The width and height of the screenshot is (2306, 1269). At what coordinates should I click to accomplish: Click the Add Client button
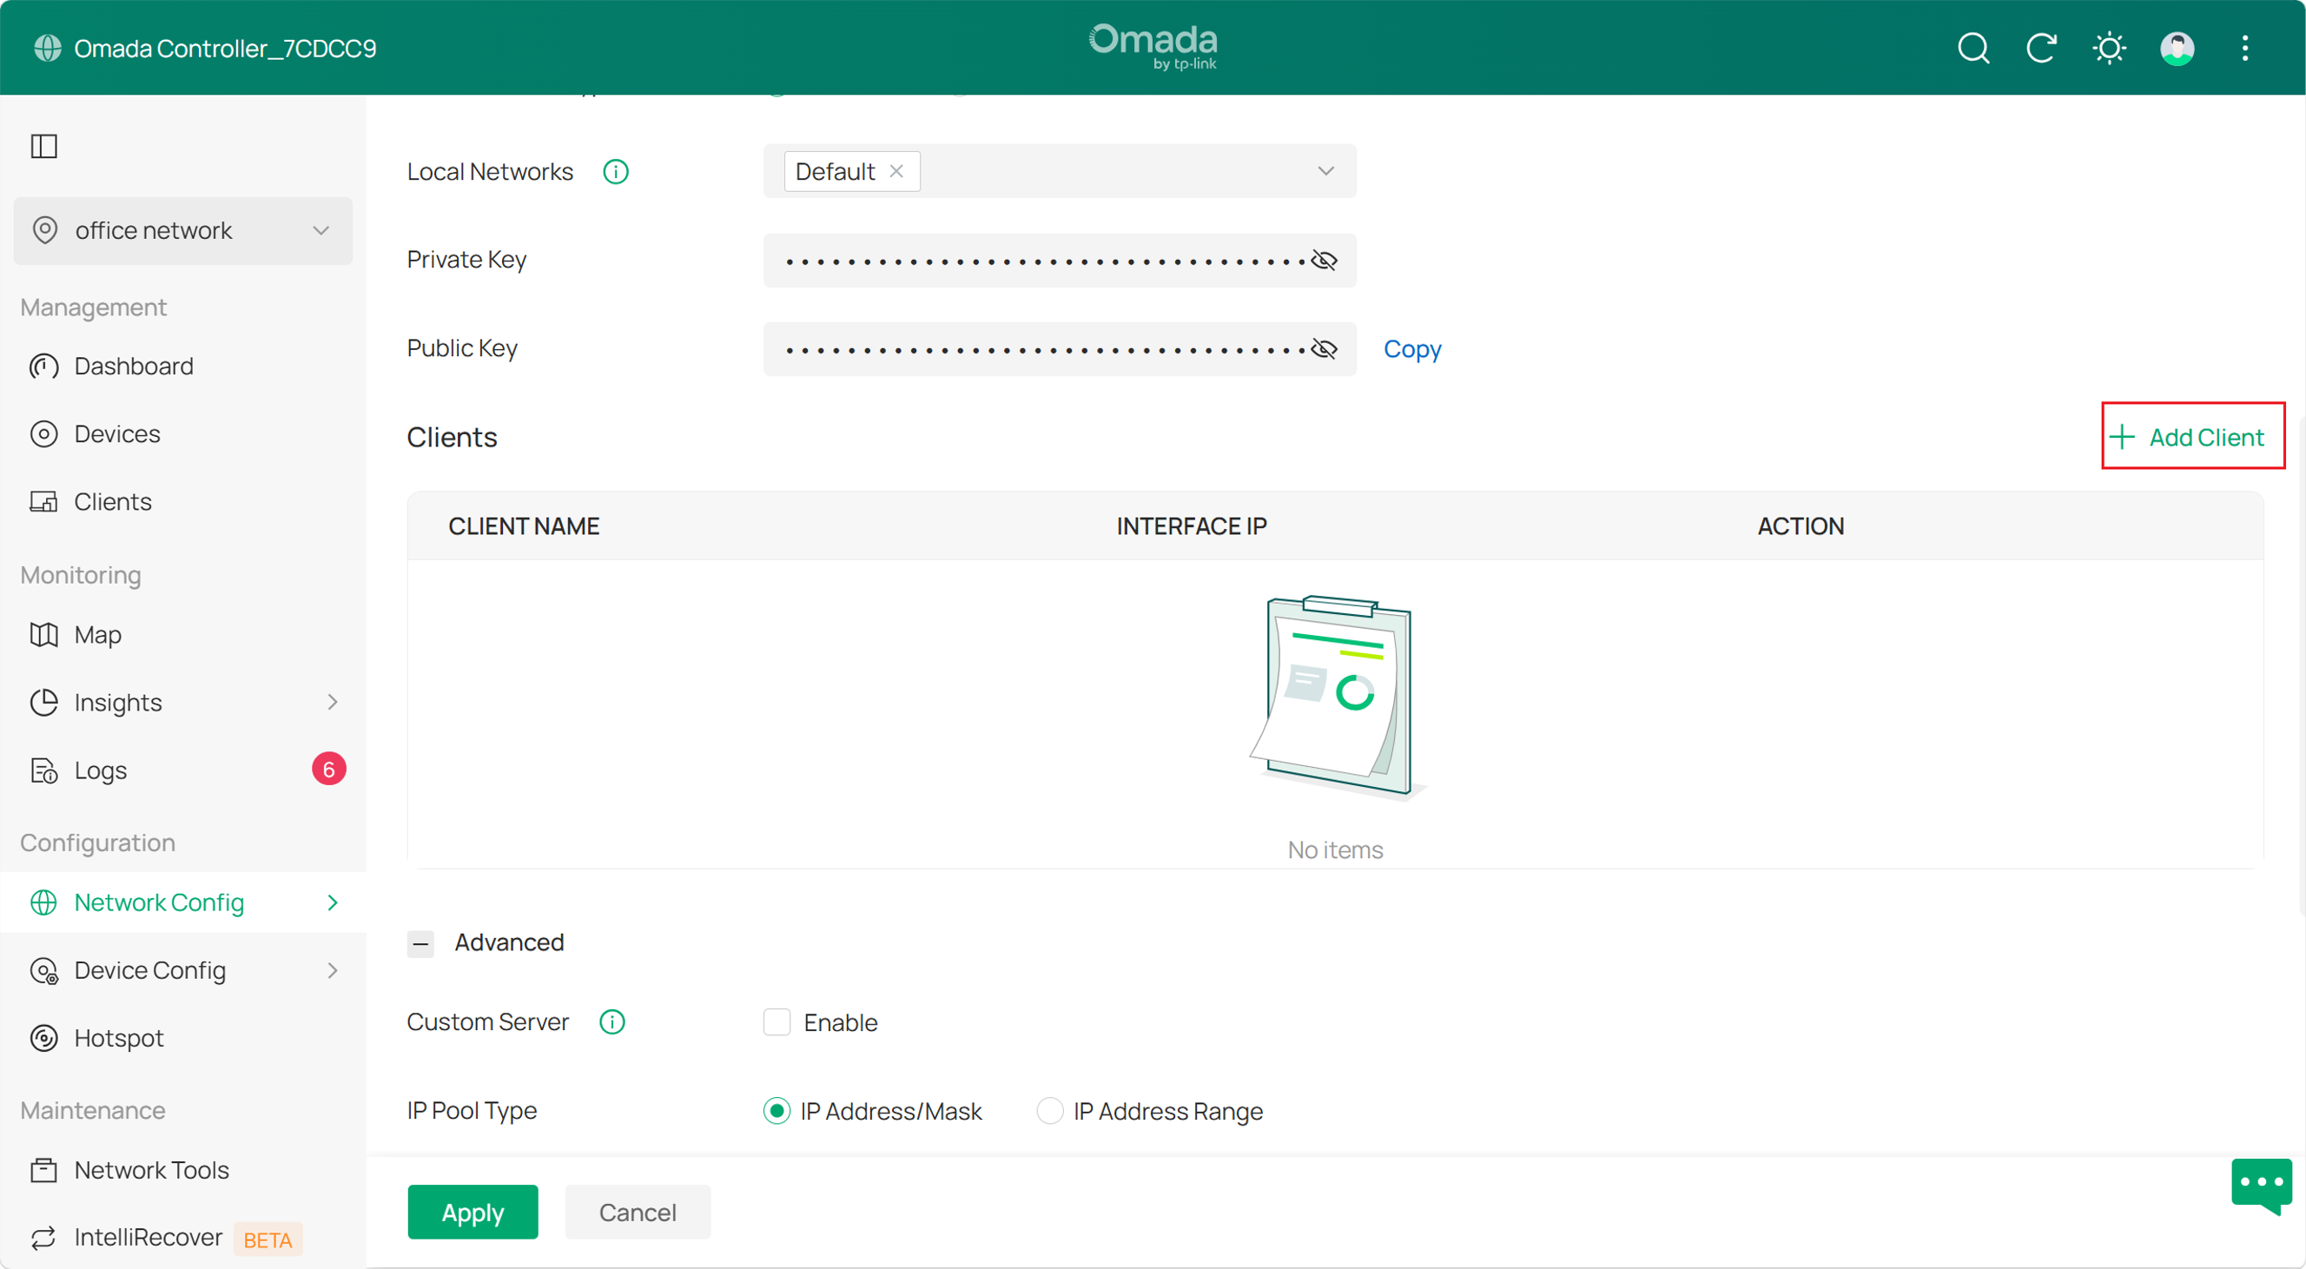2192,437
